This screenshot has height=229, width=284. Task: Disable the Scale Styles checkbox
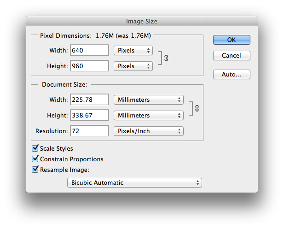coord(35,149)
